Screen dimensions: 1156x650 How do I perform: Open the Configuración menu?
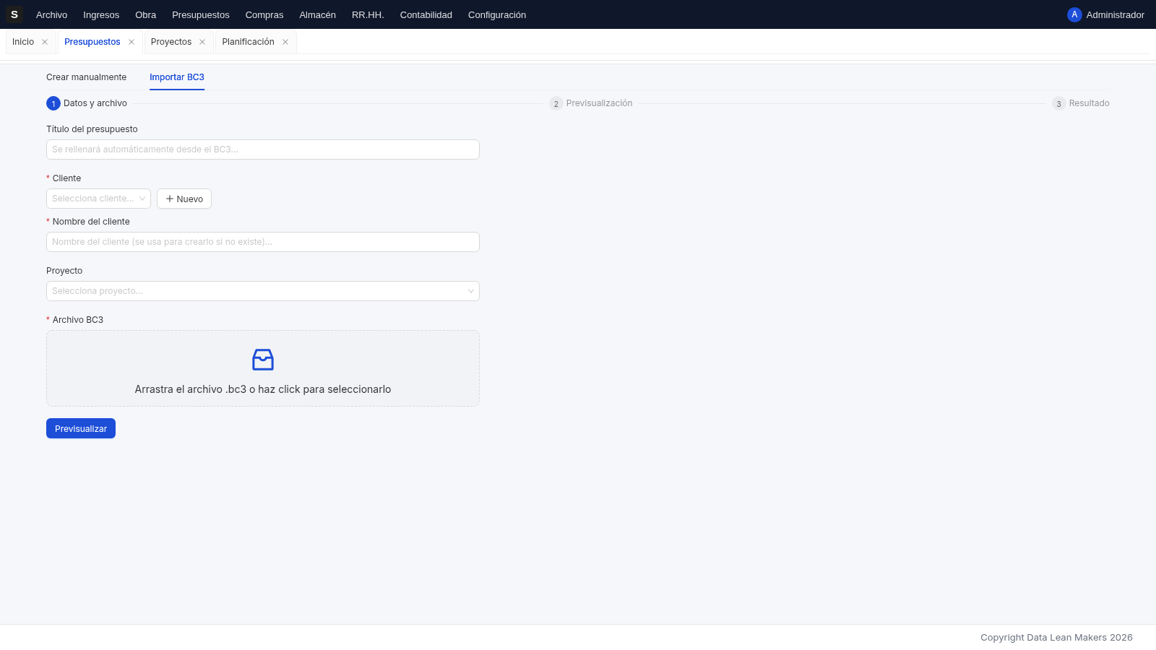pyautogui.click(x=497, y=14)
